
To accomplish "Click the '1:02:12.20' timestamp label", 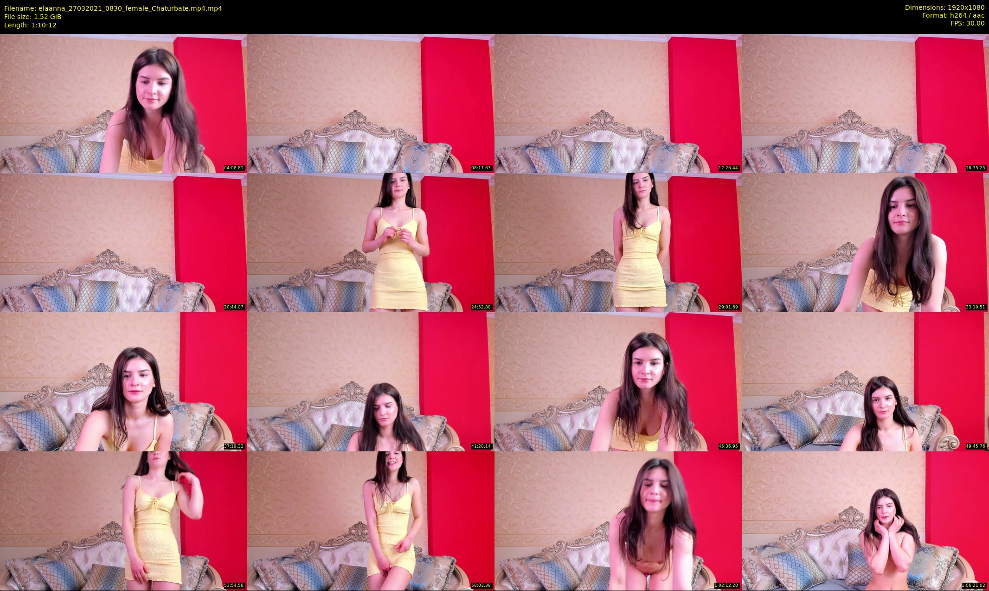I will tap(726, 585).
